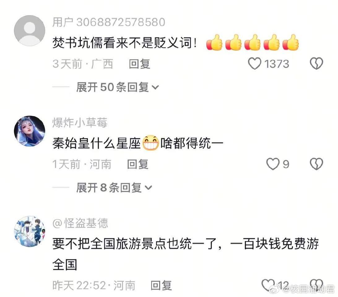The height and width of the screenshot is (297, 338).
Task: Like 怪盗基德's comment heart icon
Action: click(x=268, y=285)
